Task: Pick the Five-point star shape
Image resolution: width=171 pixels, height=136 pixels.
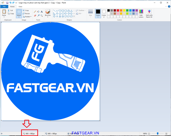Action: click(x=60, y=16)
